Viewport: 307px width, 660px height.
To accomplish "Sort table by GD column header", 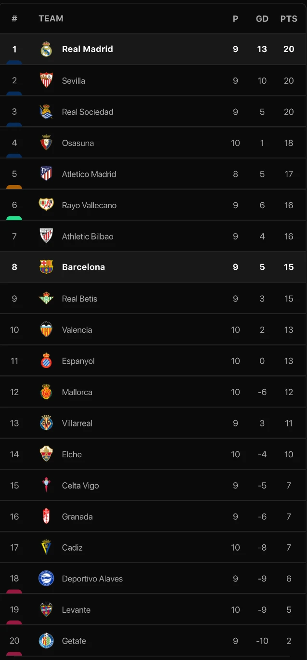I will (262, 19).
